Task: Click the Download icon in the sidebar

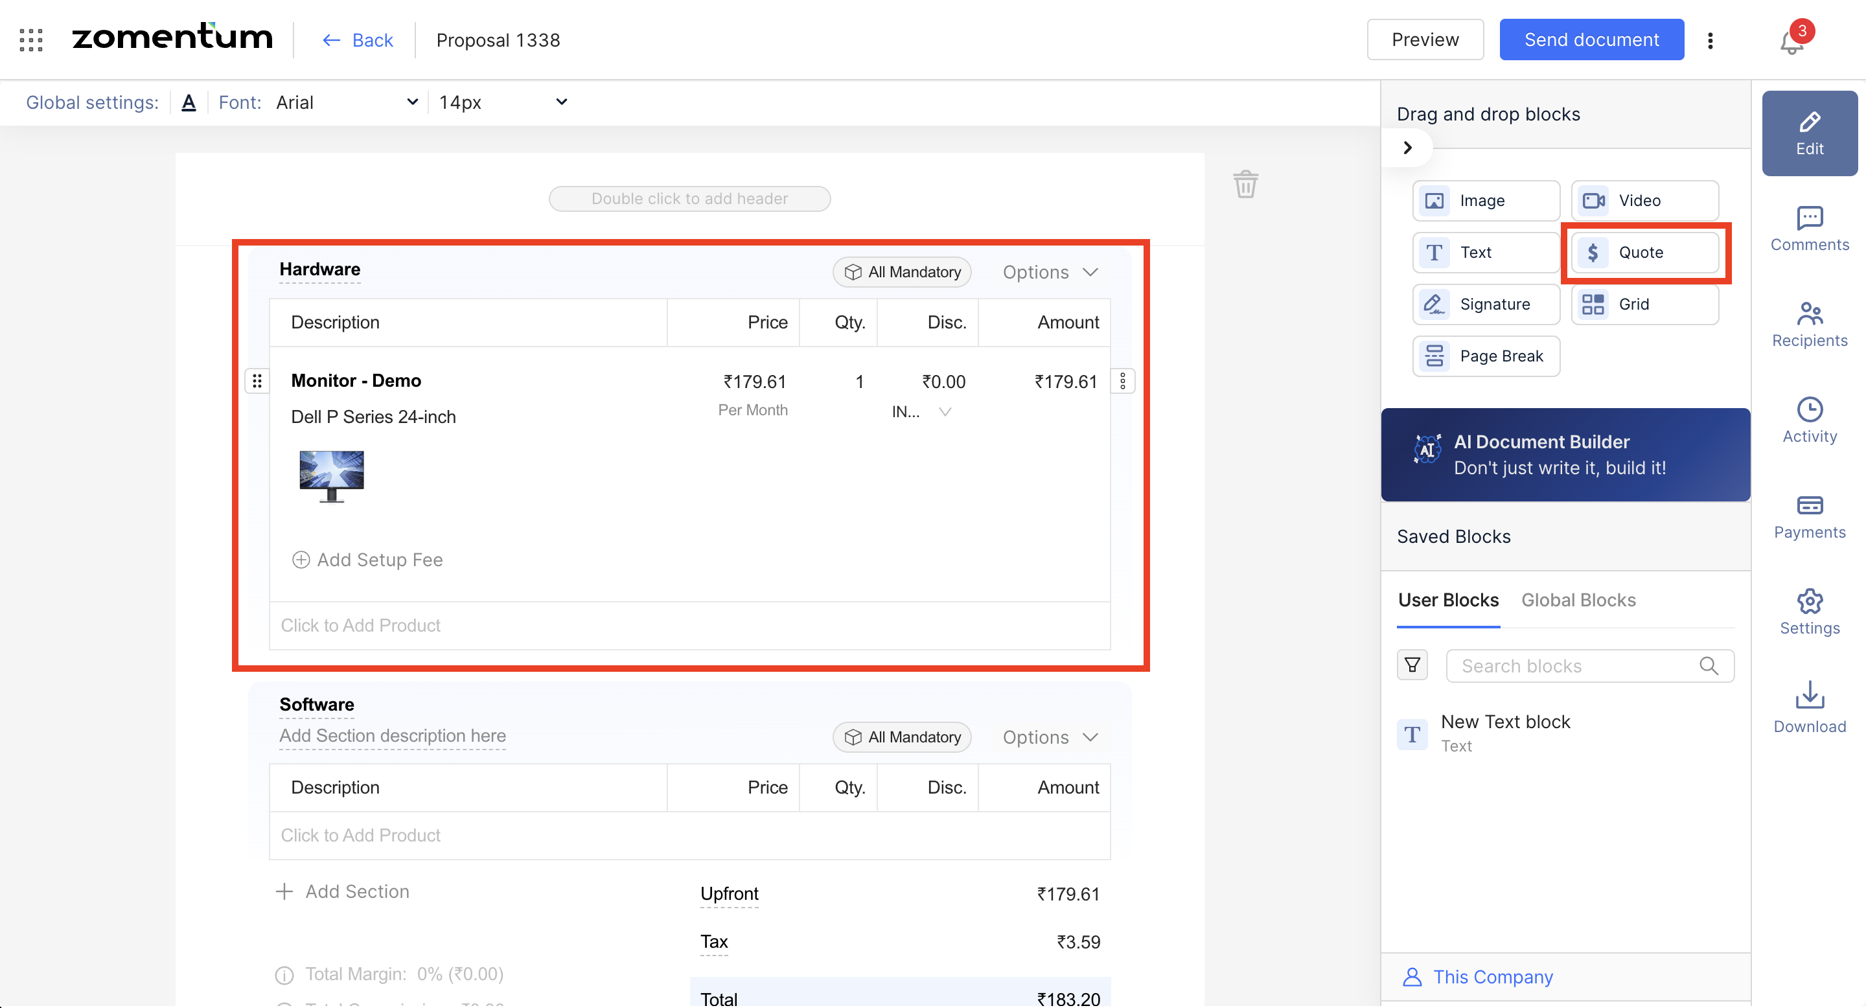Action: pyautogui.click(x=1809, y=707)
